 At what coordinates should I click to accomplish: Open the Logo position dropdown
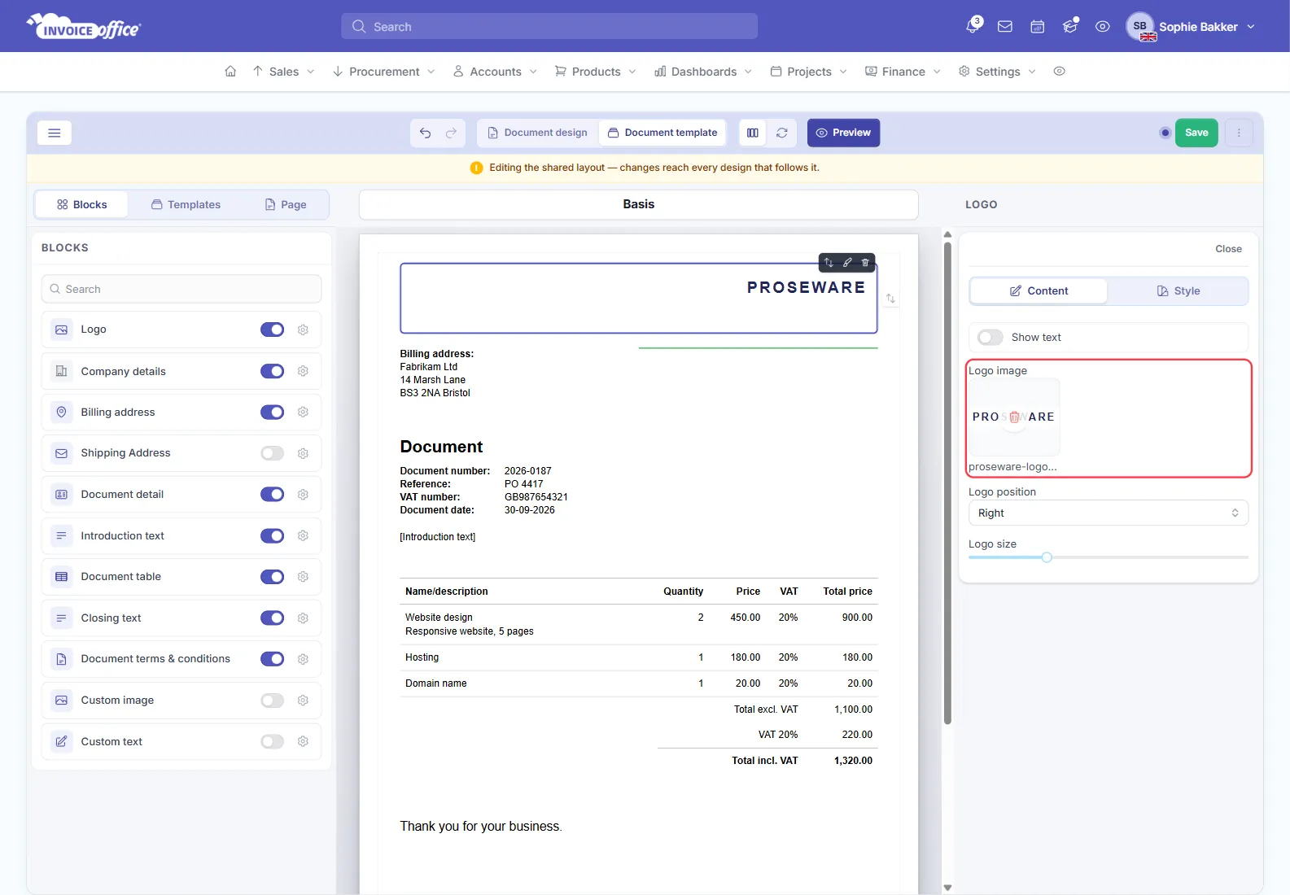(x=1109, y=513)
